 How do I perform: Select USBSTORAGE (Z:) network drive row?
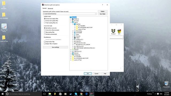[85, 48]
